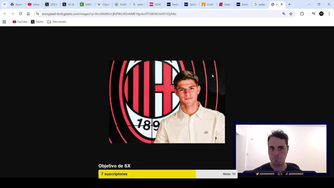Open the SX profile avatar menu

pyautogui.click(x=321, y=14)
